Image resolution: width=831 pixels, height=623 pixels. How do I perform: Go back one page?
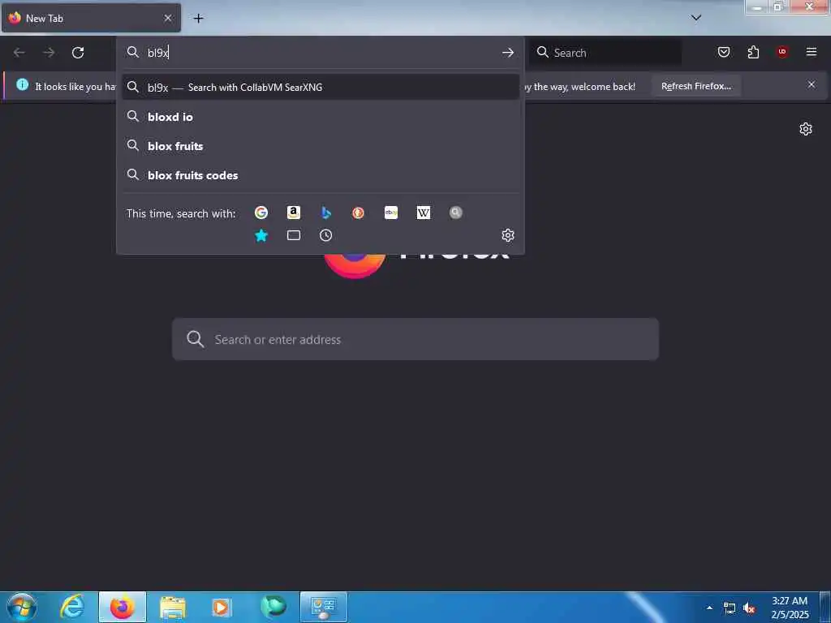click(x=19, y=53)
